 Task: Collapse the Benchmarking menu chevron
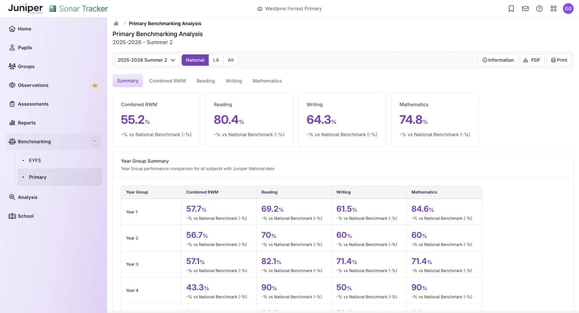tap(95, 141)
